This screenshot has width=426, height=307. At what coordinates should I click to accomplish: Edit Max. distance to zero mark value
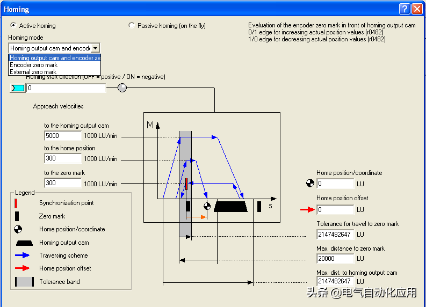(x=335, y=258)
